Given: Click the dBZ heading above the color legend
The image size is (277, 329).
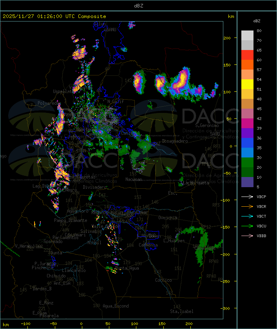Looking at the screenshot, I should tap(257, 21).
